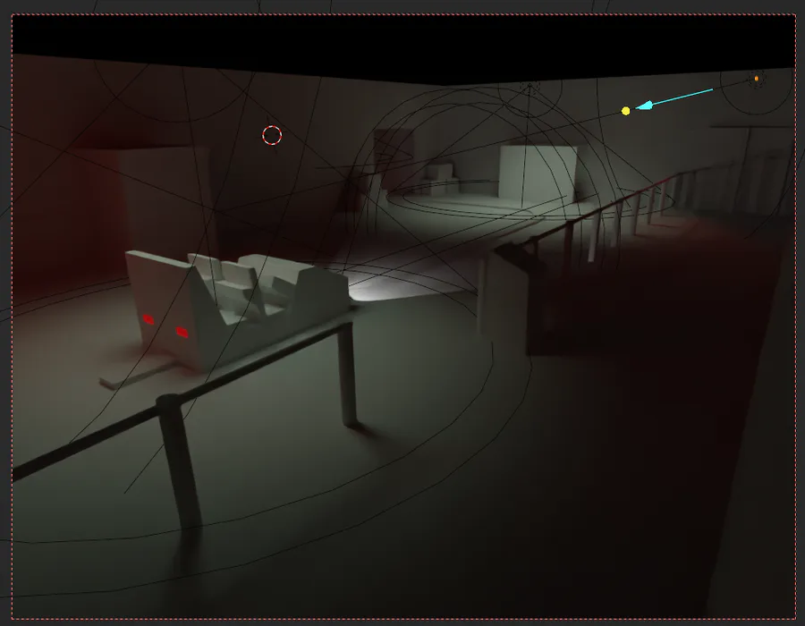Select the large white box in background

point(538,175)
